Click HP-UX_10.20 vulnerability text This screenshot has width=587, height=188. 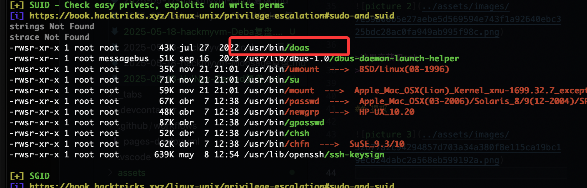click(x=387, y=112)
